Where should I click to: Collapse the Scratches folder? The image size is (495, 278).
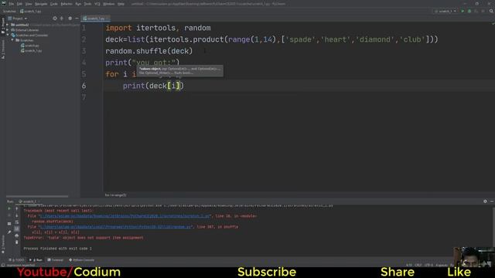click(x=12, y=40)
